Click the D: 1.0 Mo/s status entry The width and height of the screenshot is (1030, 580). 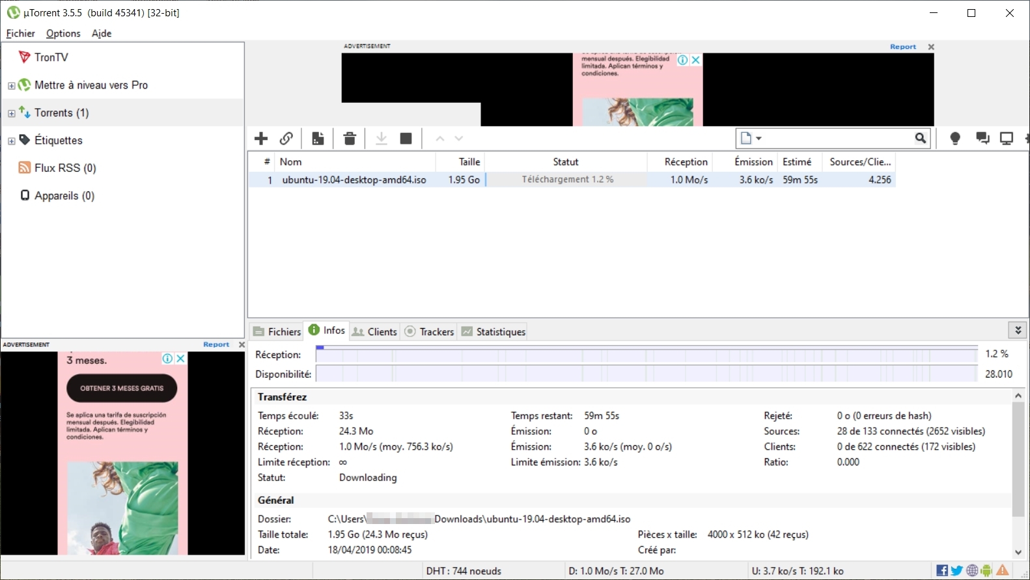point(616,571)
